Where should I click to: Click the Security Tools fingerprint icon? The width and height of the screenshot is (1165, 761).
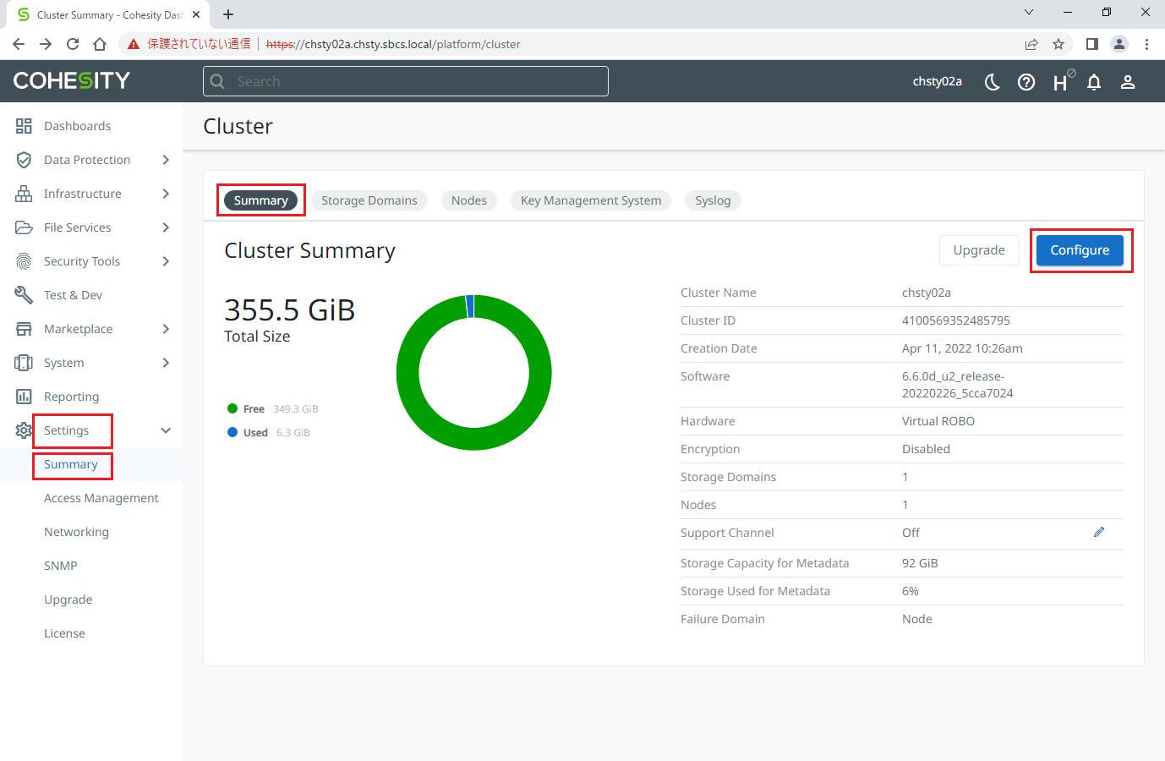tap(24, 261)
